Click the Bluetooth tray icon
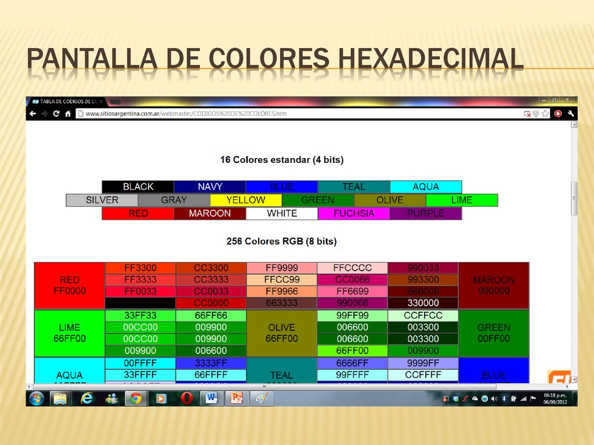This screenshot has height=445, width=594. (504, 399)
